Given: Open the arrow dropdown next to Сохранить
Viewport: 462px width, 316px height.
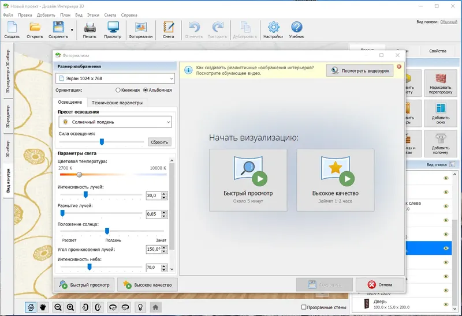Looking at the screenshot, I should (72, 30).
